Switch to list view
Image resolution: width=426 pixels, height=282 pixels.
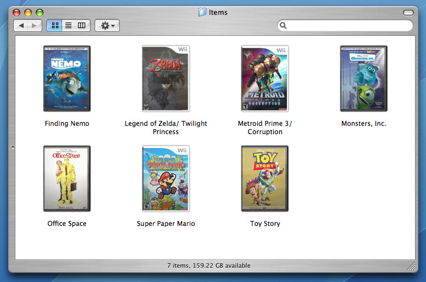coord(69,25)
